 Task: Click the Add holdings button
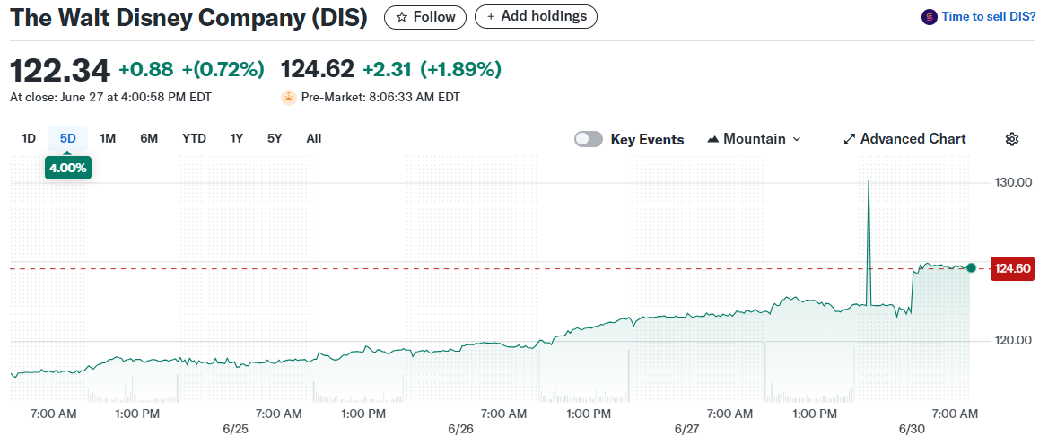click(x=536, y=17)
